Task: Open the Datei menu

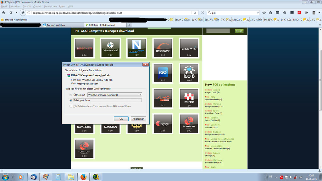Action: (x=4, y=6)
